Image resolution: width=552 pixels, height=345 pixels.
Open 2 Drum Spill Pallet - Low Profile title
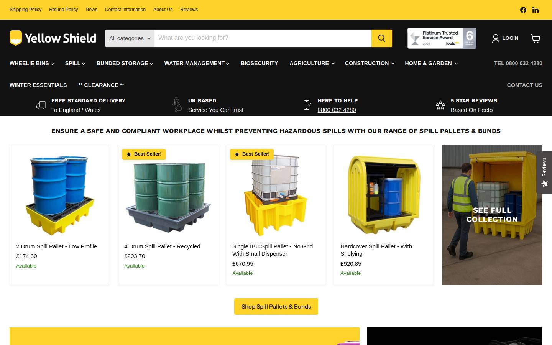pos(56,246)
